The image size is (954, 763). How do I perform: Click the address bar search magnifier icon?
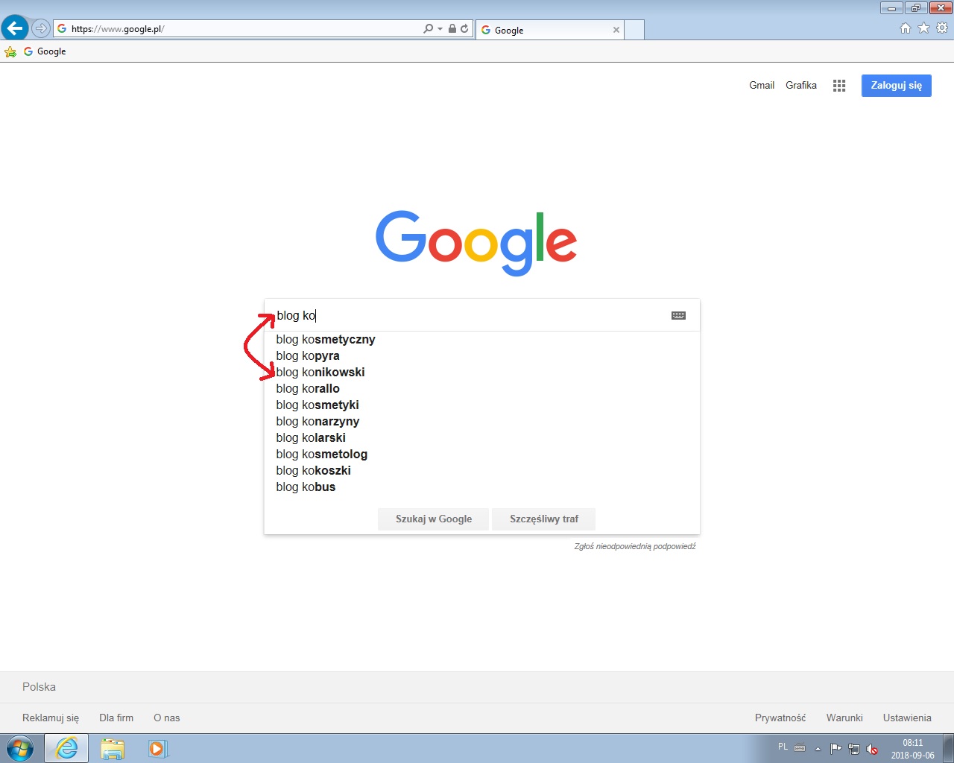pos(428,28)
